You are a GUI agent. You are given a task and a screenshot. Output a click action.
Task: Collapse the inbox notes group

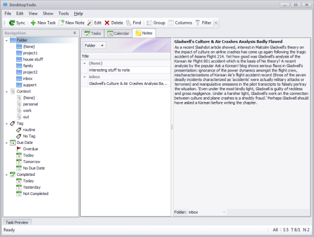84,77
